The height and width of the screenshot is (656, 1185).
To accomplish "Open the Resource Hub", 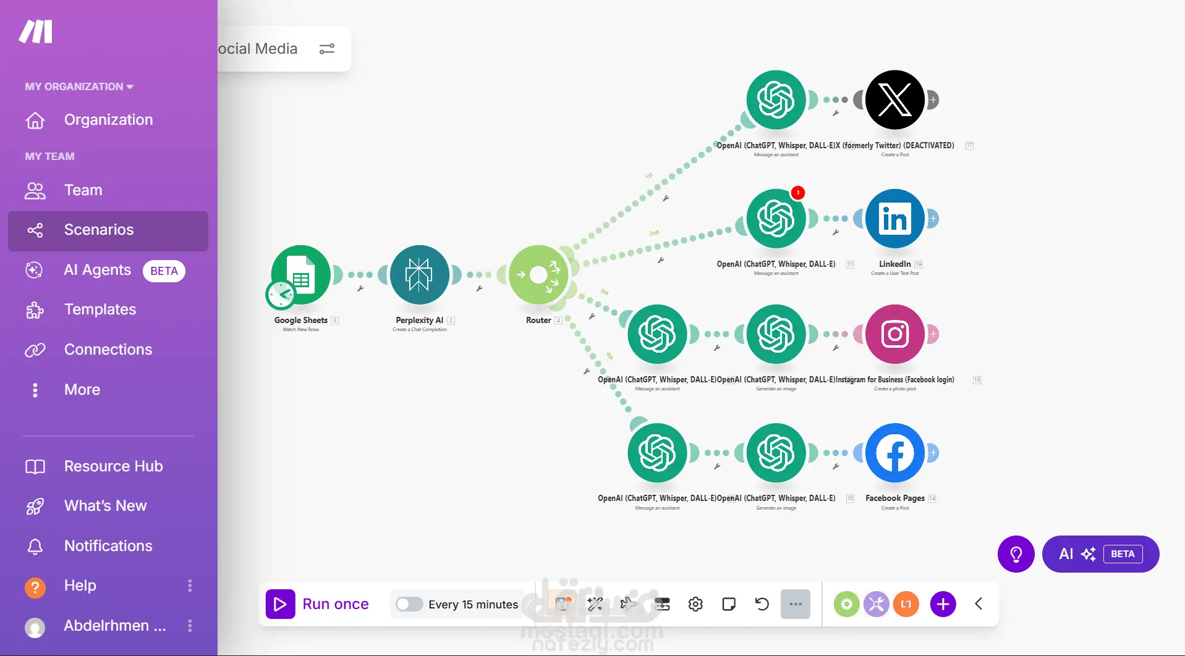I will coord(108,466).
